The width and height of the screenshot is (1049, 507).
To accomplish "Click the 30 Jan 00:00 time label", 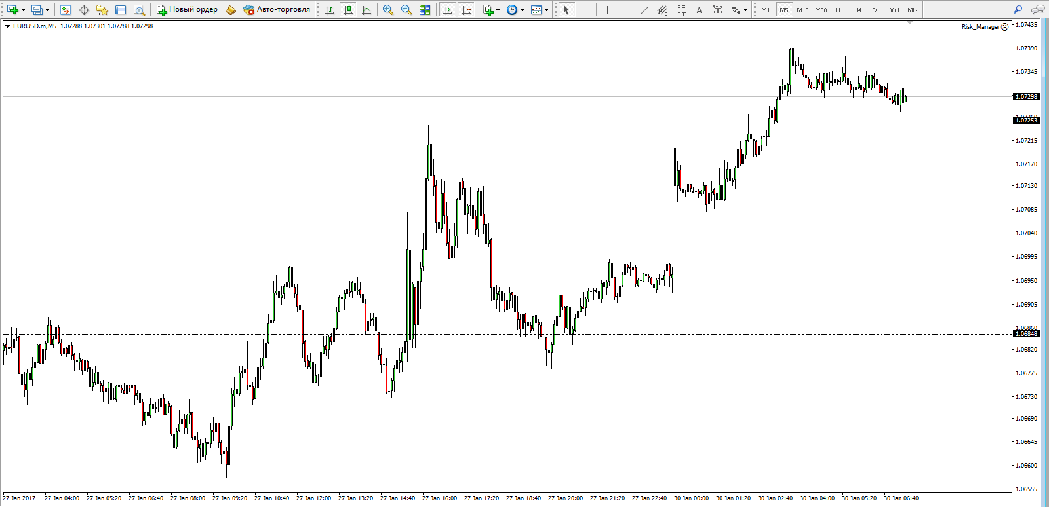I will (x=691, y=498).
